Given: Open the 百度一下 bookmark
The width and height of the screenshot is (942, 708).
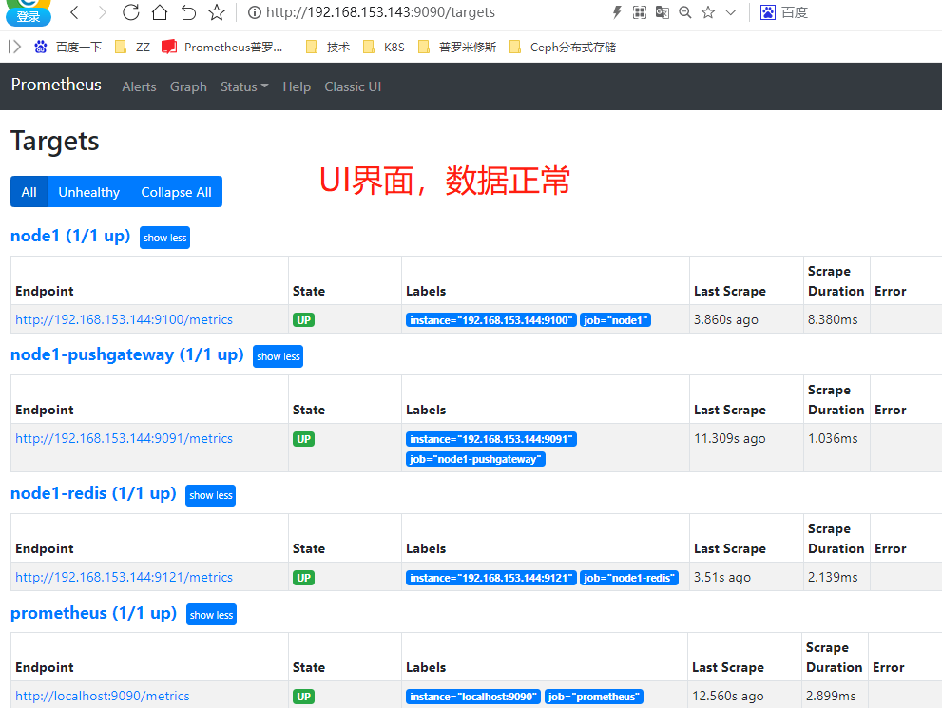Looking at the screenshot, I should pyautogui.click(x=67, y=47).
